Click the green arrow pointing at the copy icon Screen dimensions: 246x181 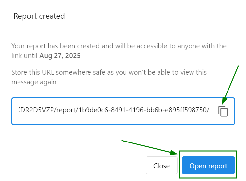(230, 85)
